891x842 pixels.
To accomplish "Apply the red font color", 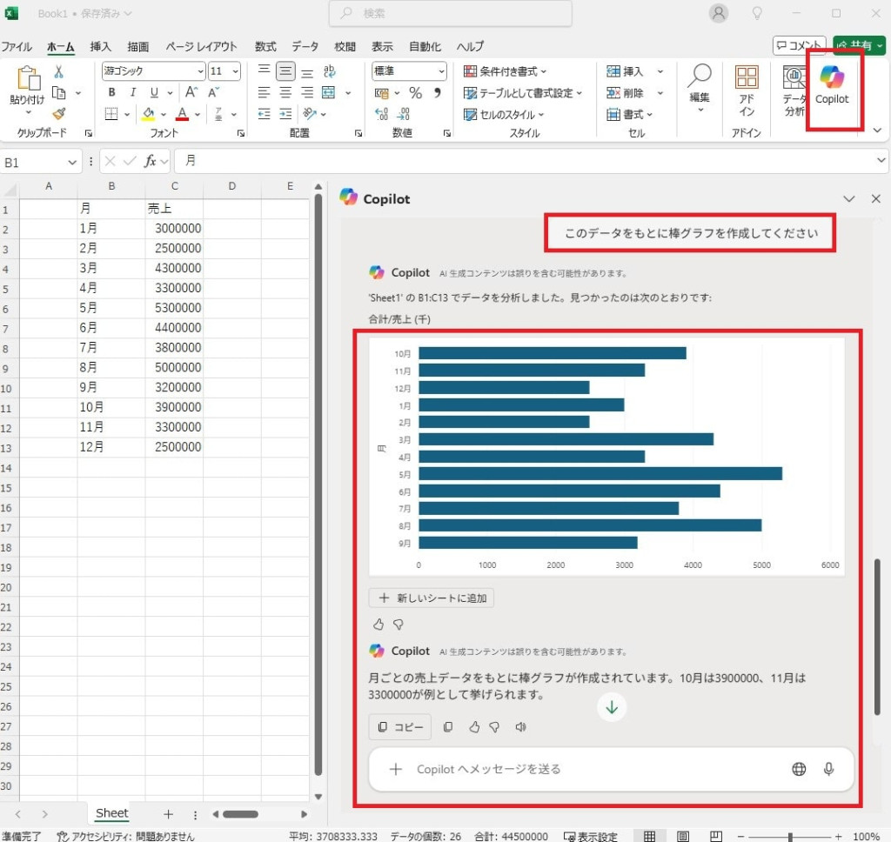I will [183, 114].
